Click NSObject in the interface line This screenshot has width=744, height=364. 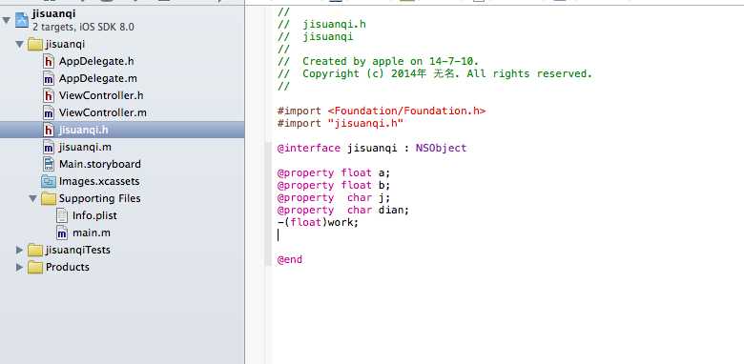442,148
